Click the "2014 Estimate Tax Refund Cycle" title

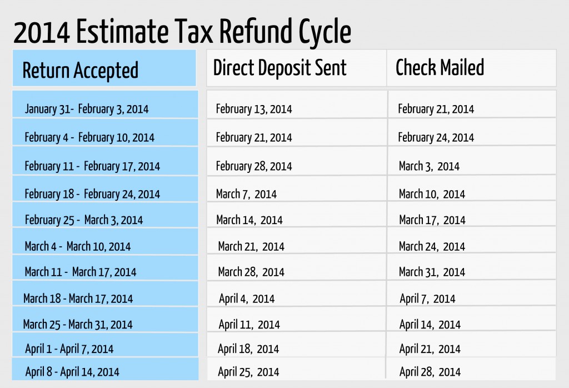[x=182, y=32]
